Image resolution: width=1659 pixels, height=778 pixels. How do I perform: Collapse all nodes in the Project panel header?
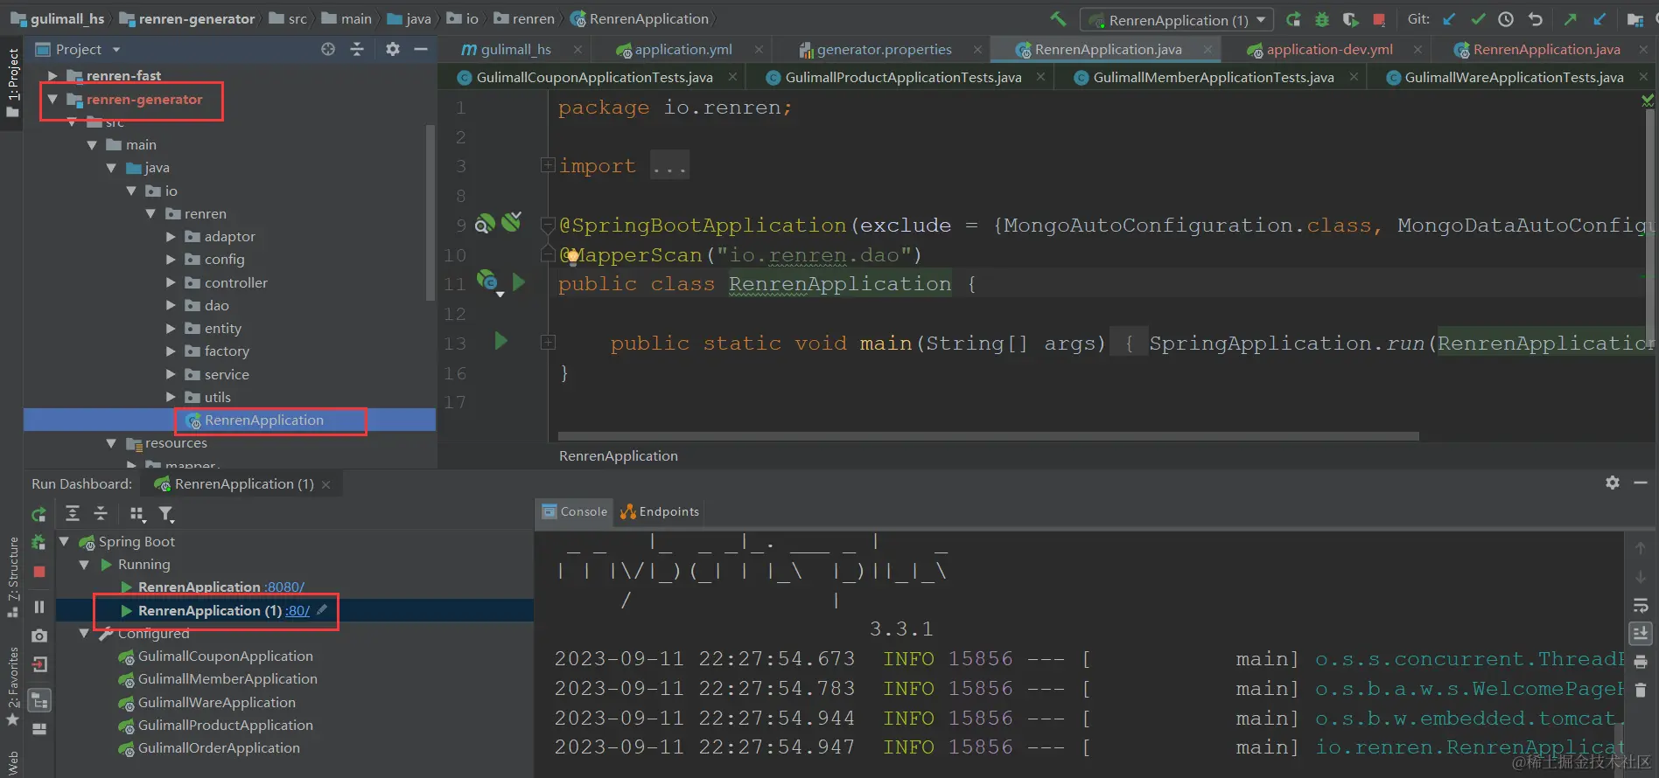[357, 49]
